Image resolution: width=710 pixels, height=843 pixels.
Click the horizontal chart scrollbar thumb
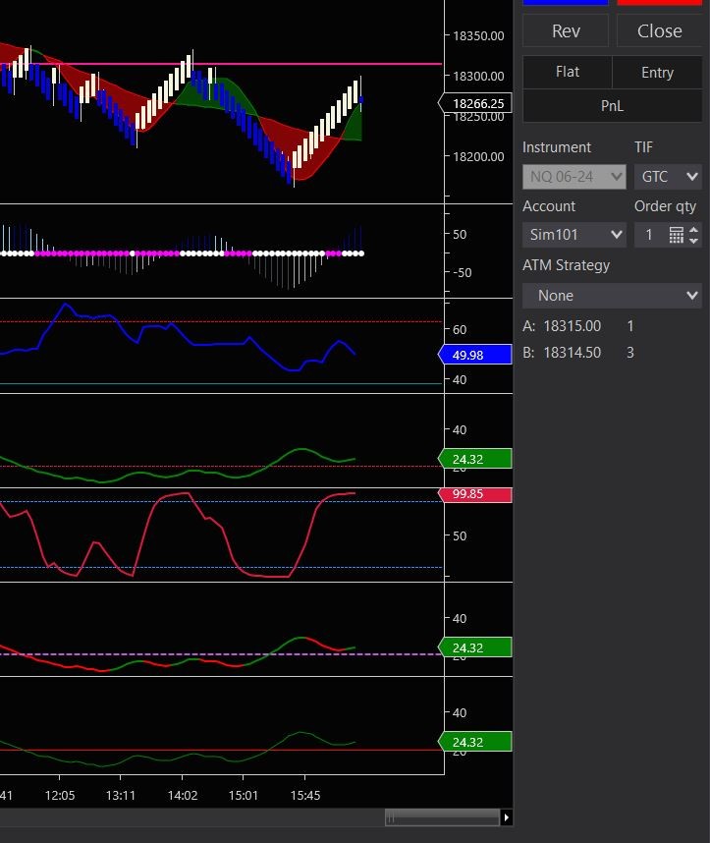point(442,817)
